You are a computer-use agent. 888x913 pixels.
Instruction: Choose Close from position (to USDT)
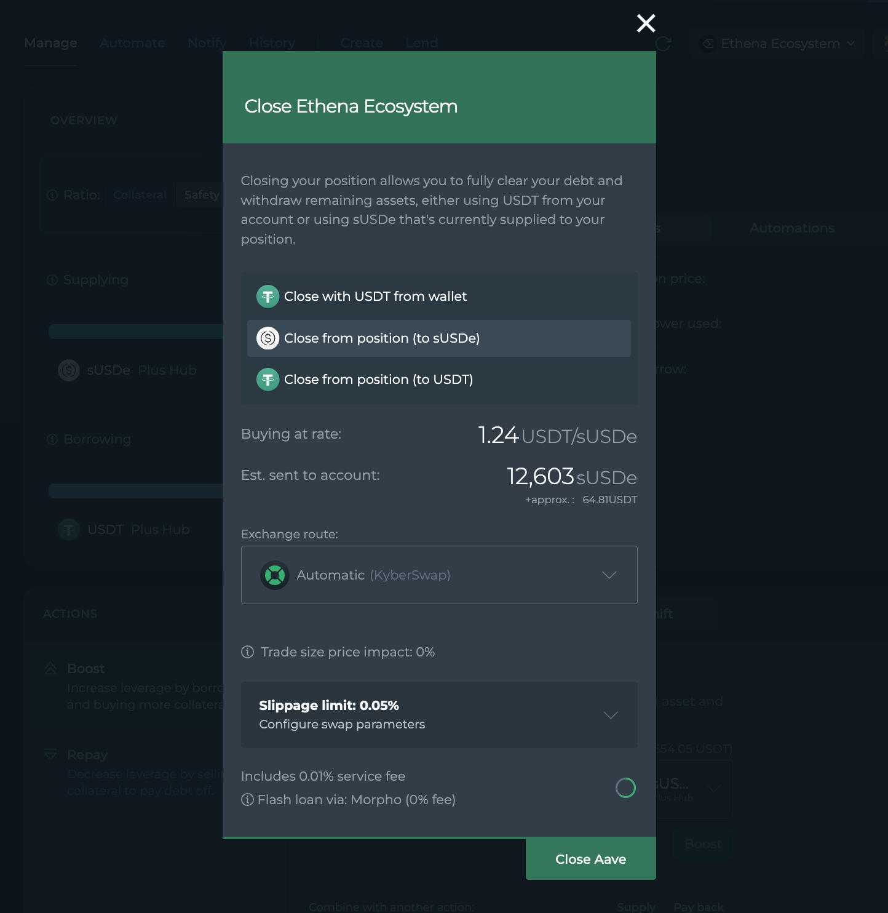click(439, 380)
